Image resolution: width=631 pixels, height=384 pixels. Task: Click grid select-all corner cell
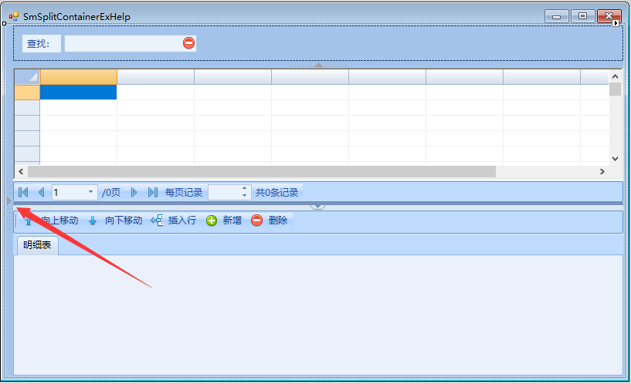pos(27,76)
